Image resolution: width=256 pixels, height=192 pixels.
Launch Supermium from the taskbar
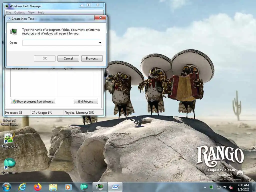click(x=84, y=187)
